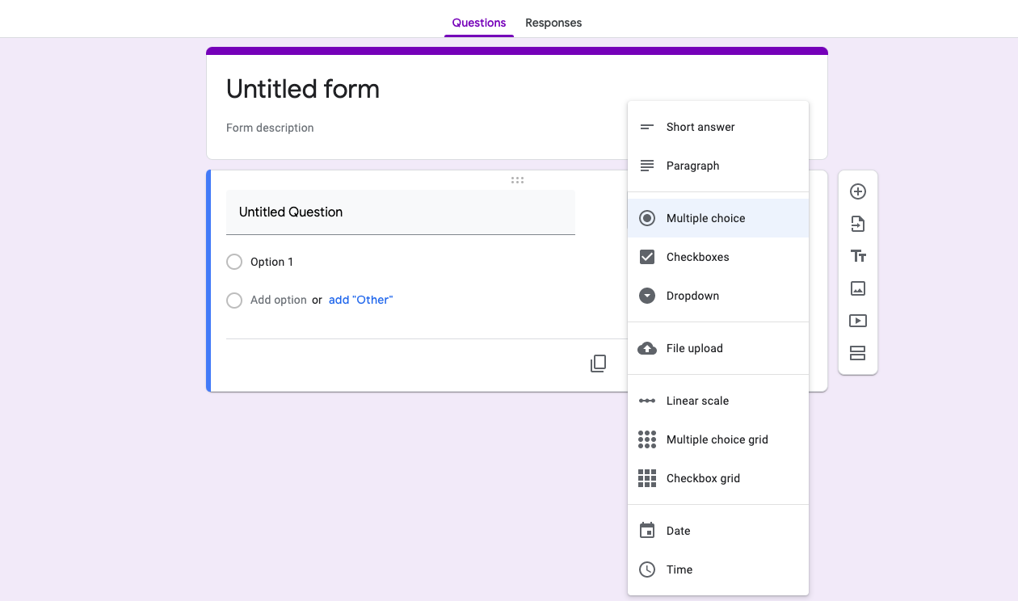
Task: Click the add "Other" link
Action: tap(360, 300)
